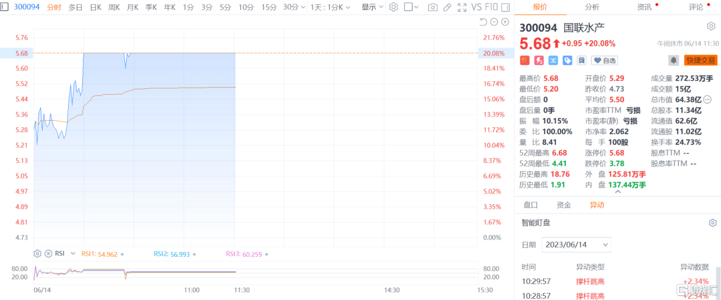Image resolution: width=721 pixels, height=300 pixels.
Task: Expand the RSI indicator dropdown
Action: coord(73,253)
